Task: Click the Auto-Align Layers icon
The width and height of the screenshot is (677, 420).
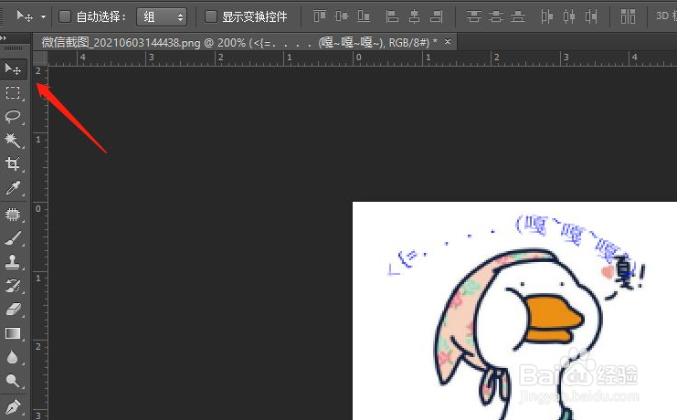Action: [x=628, y=16]
